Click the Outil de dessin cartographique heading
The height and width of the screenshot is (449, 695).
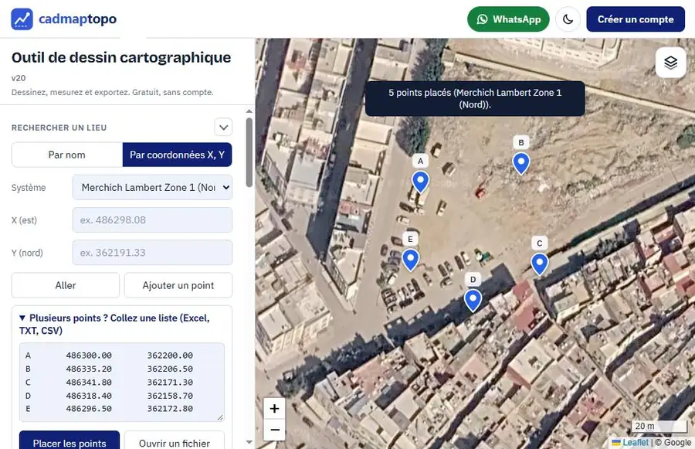pyautogui.click(x=121, y=58)
